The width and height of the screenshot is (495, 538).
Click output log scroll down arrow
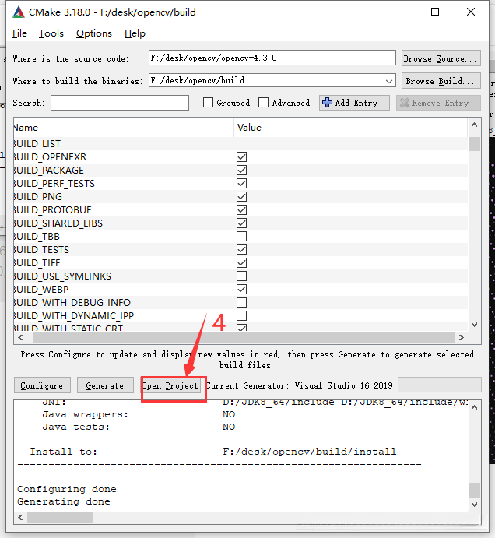click(x=475, y=505)
